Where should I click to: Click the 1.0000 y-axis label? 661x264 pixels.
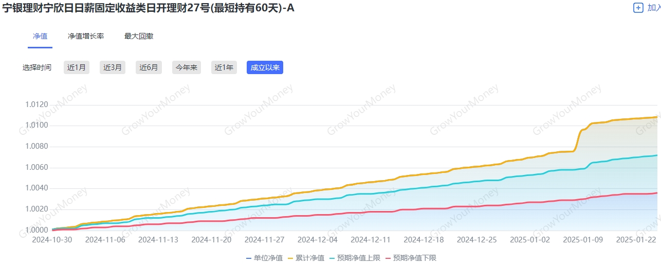coord(36,230)
